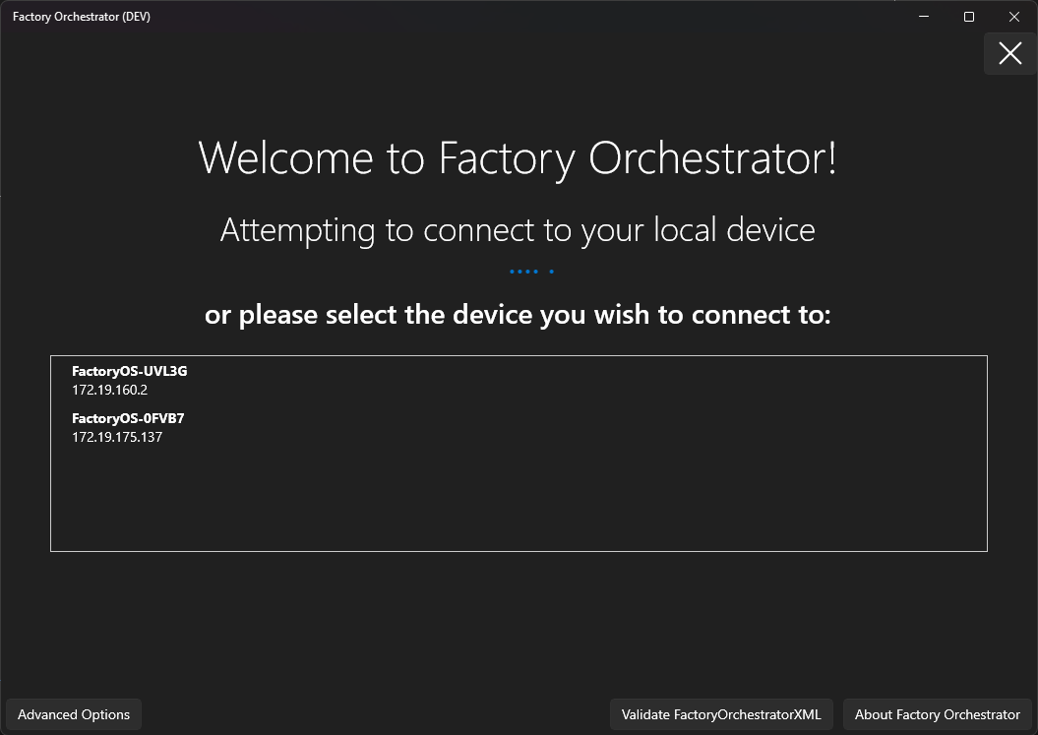
Task: Click the large X icon below the title bar
Action: (1009, 54)
